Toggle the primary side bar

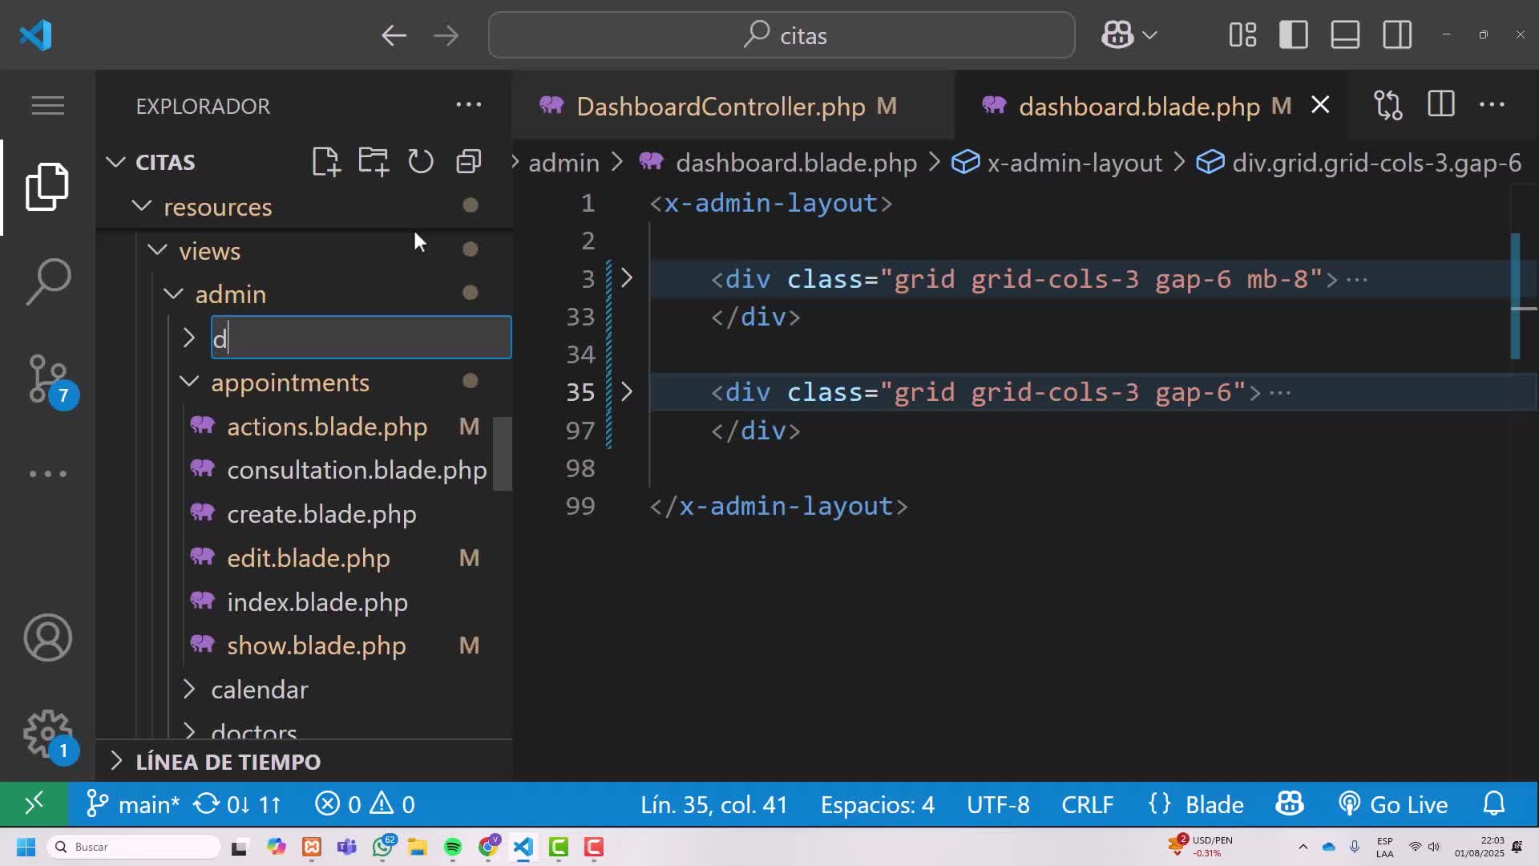pyautogui.click(x=1294, y=35)
